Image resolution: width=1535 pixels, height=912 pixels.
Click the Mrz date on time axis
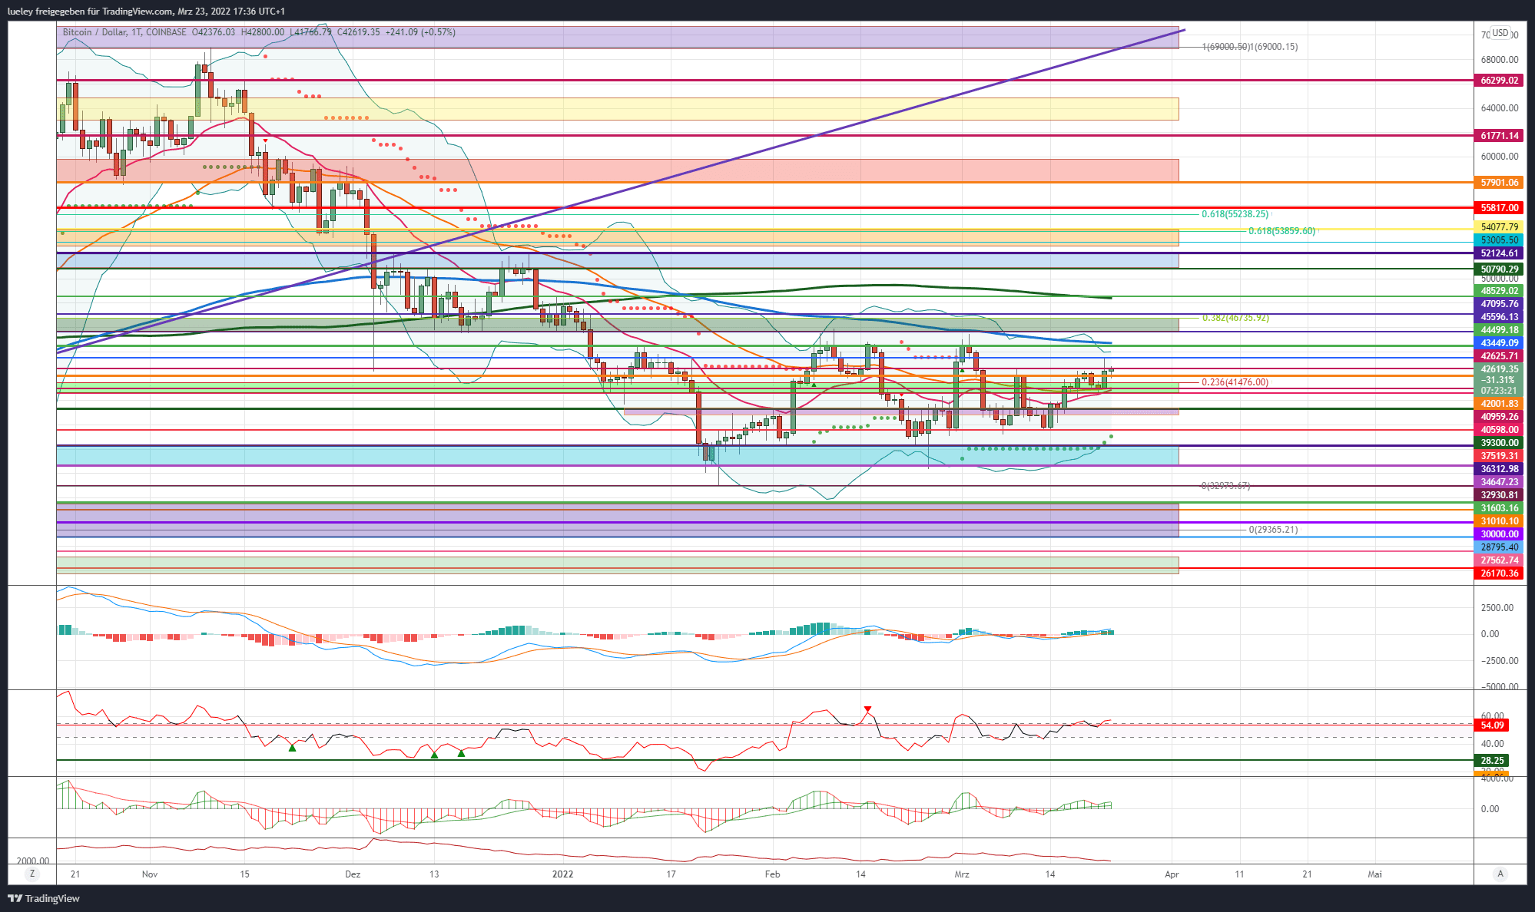click(962, 874)
